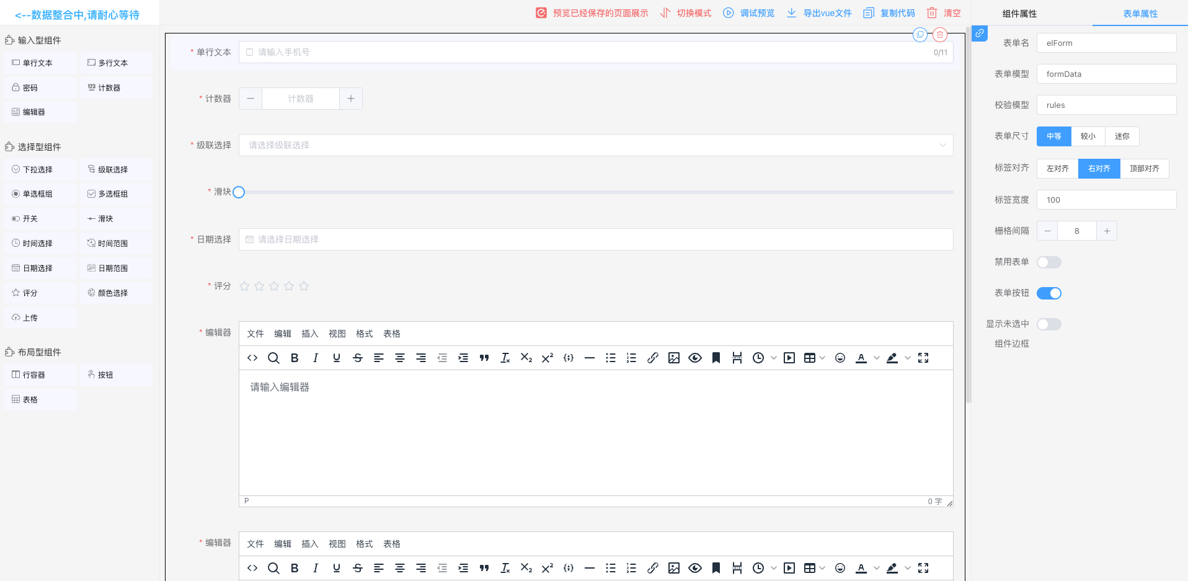Insert media in first editor toolbar

(x=789, y=358)
